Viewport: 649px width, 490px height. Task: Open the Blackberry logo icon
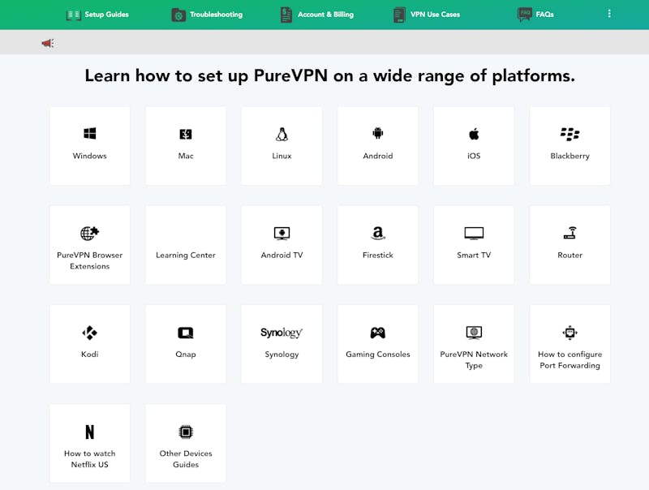570,134
